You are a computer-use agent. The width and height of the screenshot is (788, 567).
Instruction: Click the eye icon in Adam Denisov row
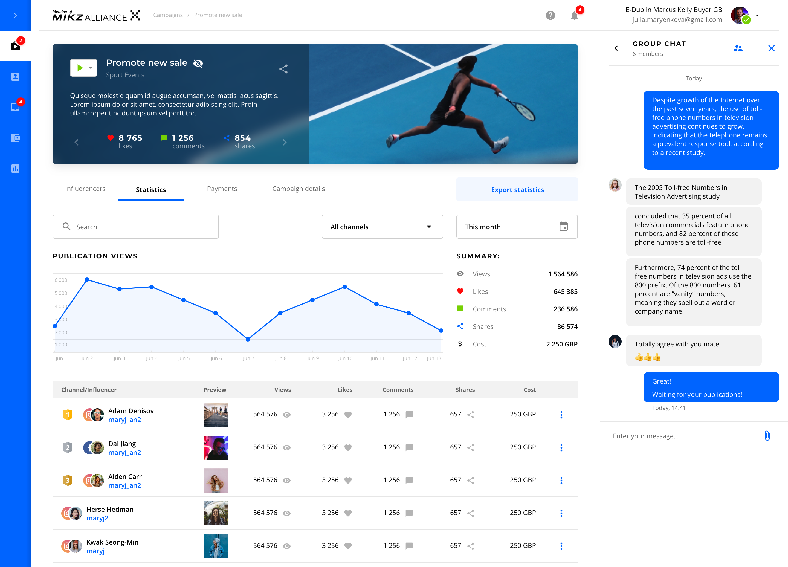[x=287, y=415]
